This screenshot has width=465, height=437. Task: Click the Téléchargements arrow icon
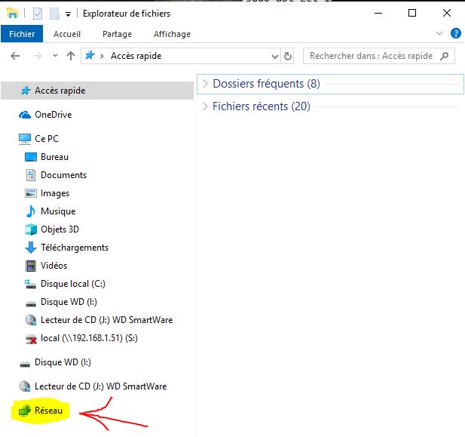[31, 248]
